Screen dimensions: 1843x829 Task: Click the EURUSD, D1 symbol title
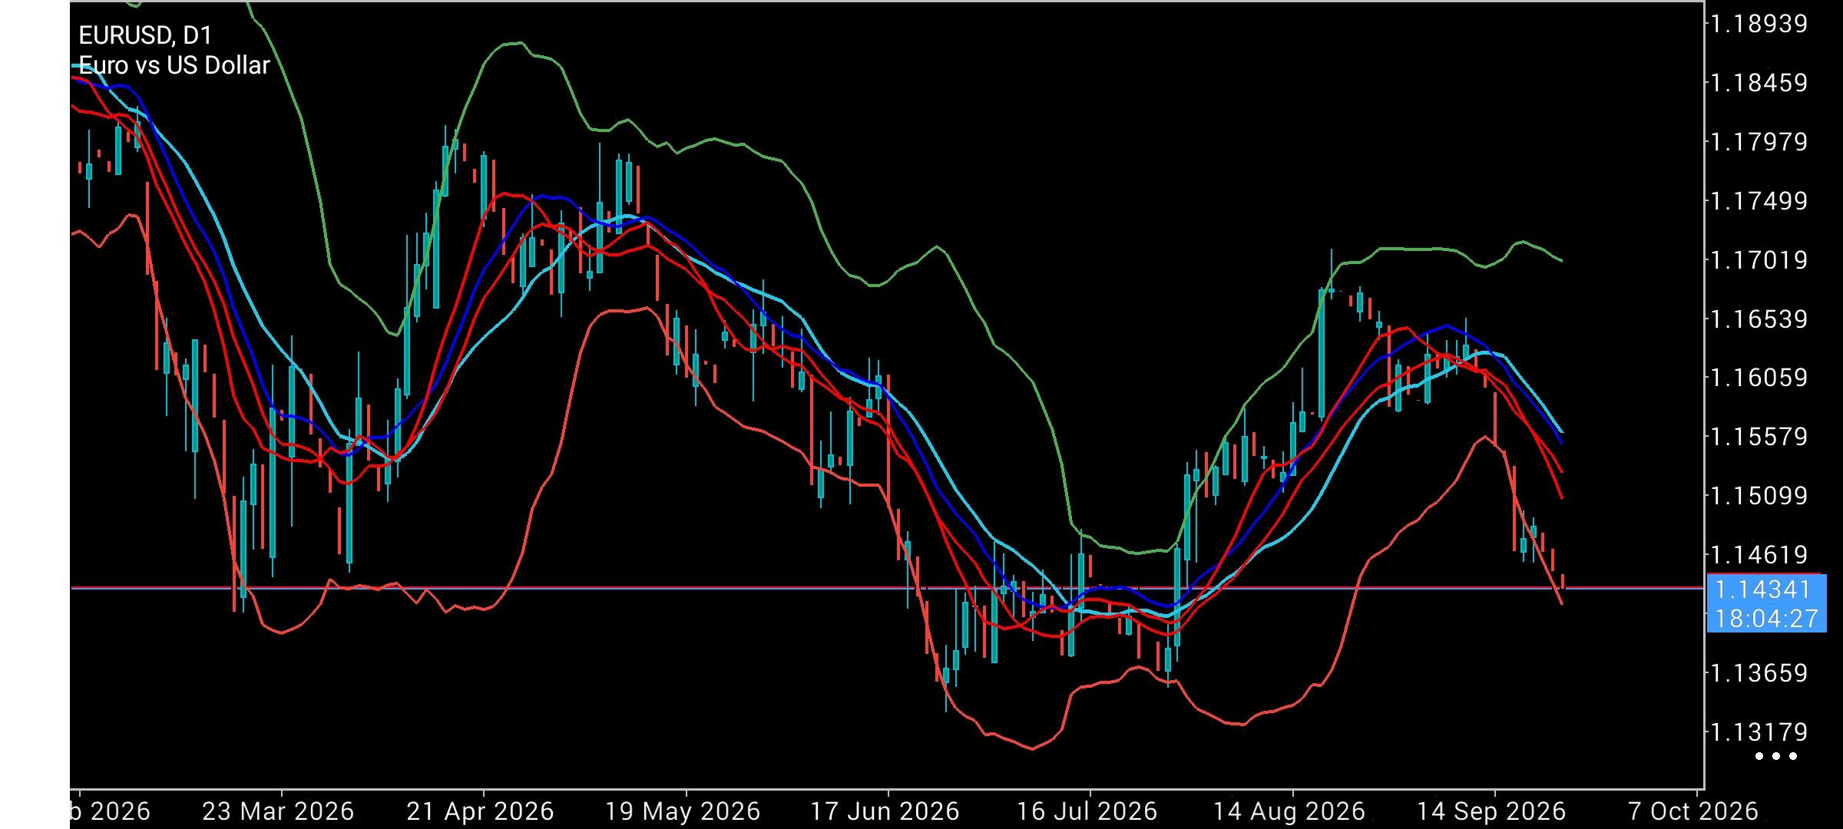click(145, 35)
